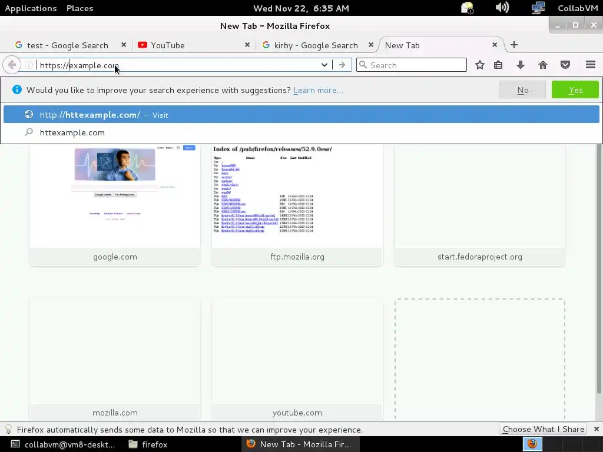Dismiss the data notification bar

(x=597, y=429)
